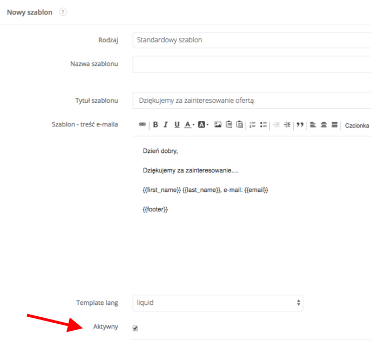Click the help icon next to Nowy szablon

click(x=63, y=12)
